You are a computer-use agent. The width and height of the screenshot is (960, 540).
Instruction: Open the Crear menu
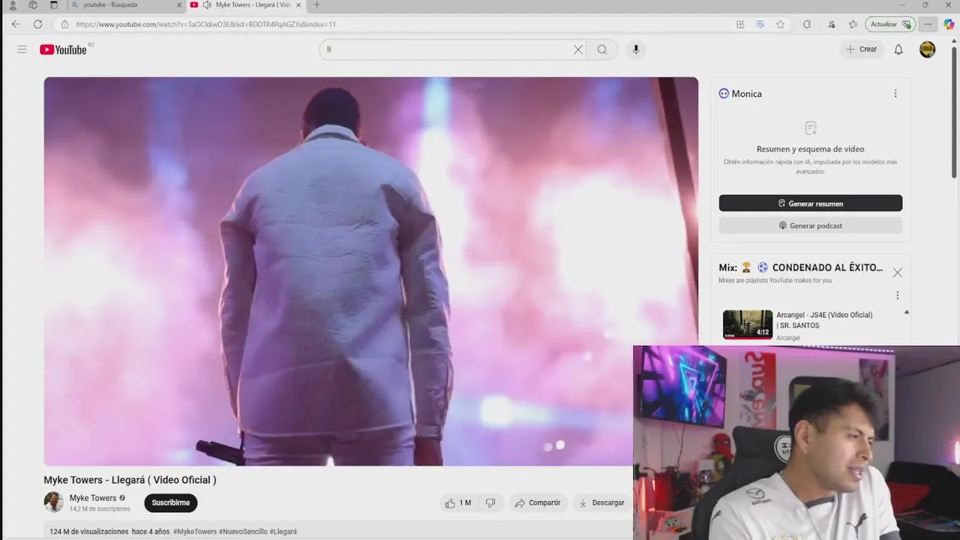(861, 49)
